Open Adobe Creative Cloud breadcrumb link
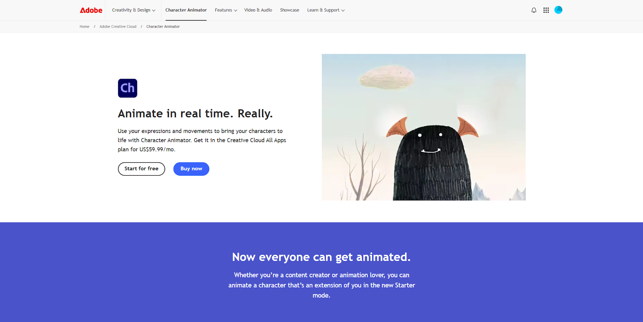 coord(118,26)
